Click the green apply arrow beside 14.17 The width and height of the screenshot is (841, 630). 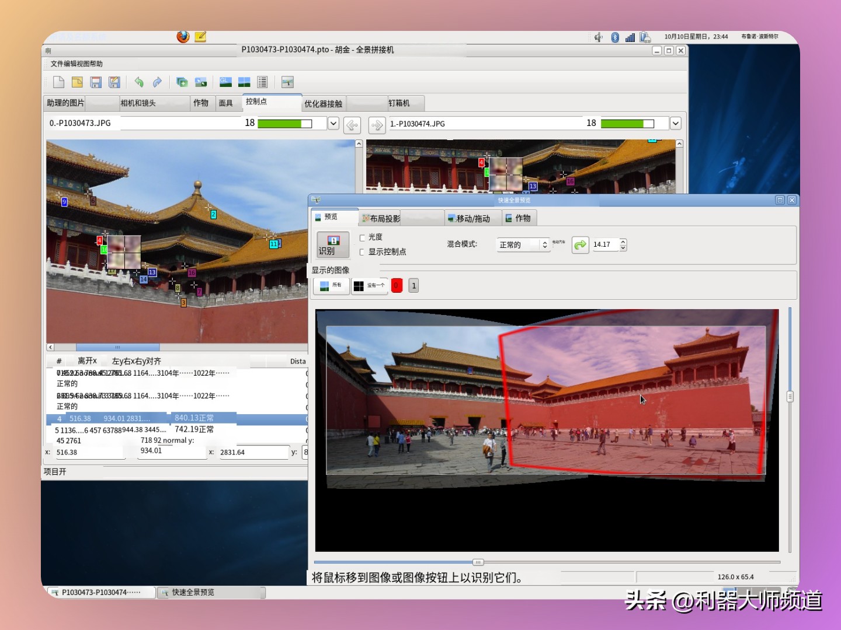[580, 245]
